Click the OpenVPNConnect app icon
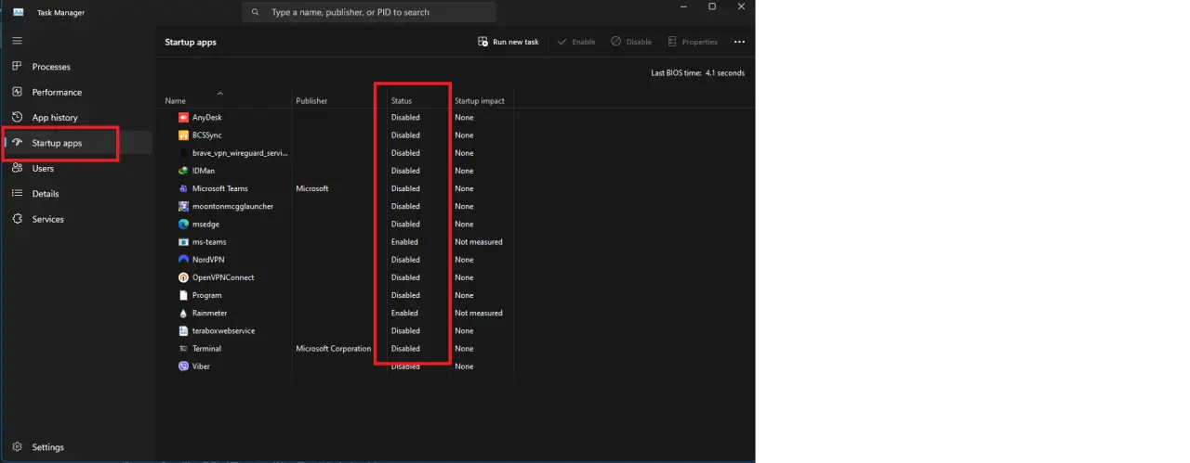1190x463 pixels. coord(183,277)
